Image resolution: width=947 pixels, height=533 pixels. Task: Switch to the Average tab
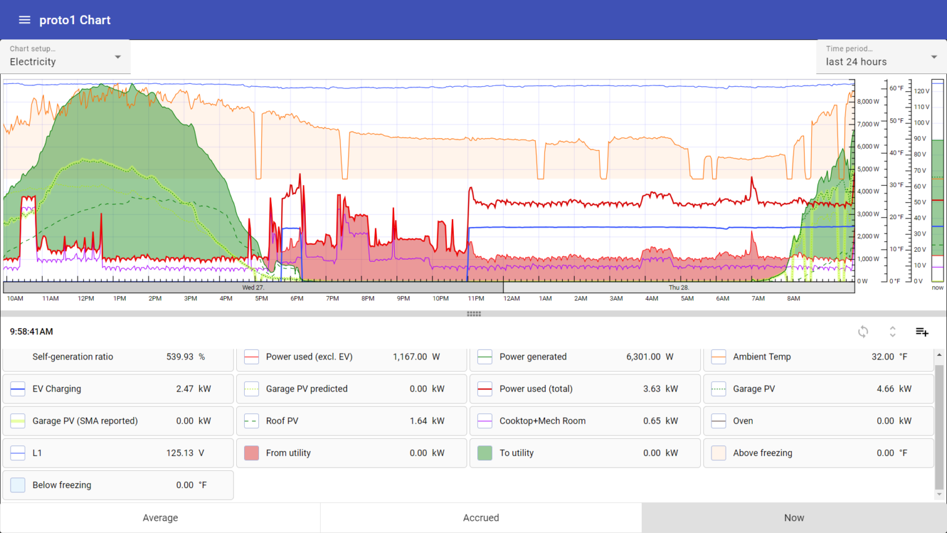coord(160,518)
